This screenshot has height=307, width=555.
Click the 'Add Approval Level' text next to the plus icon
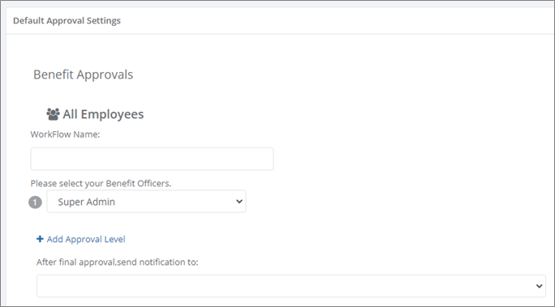click(x=86, y=239)
